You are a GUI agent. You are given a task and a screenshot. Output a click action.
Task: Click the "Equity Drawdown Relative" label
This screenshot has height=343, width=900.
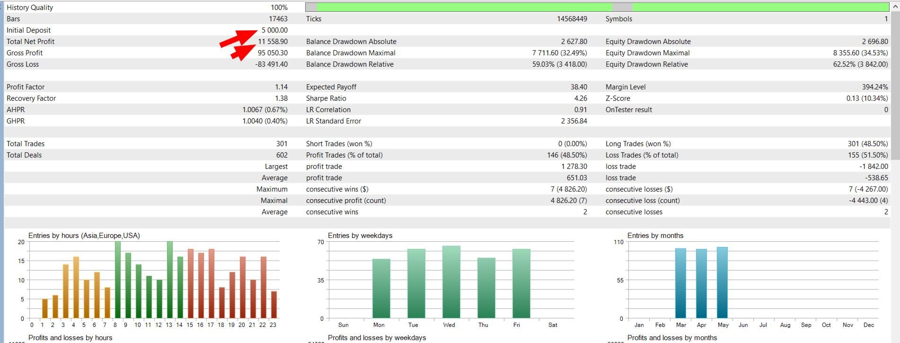647,64
